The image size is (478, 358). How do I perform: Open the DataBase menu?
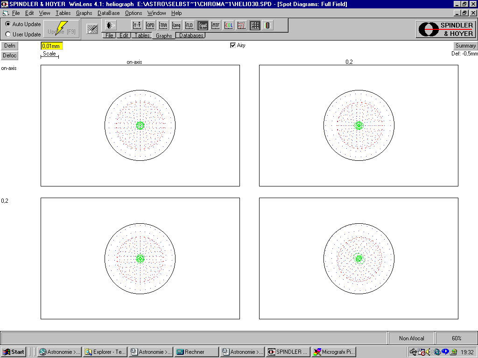tap(108, 13)
